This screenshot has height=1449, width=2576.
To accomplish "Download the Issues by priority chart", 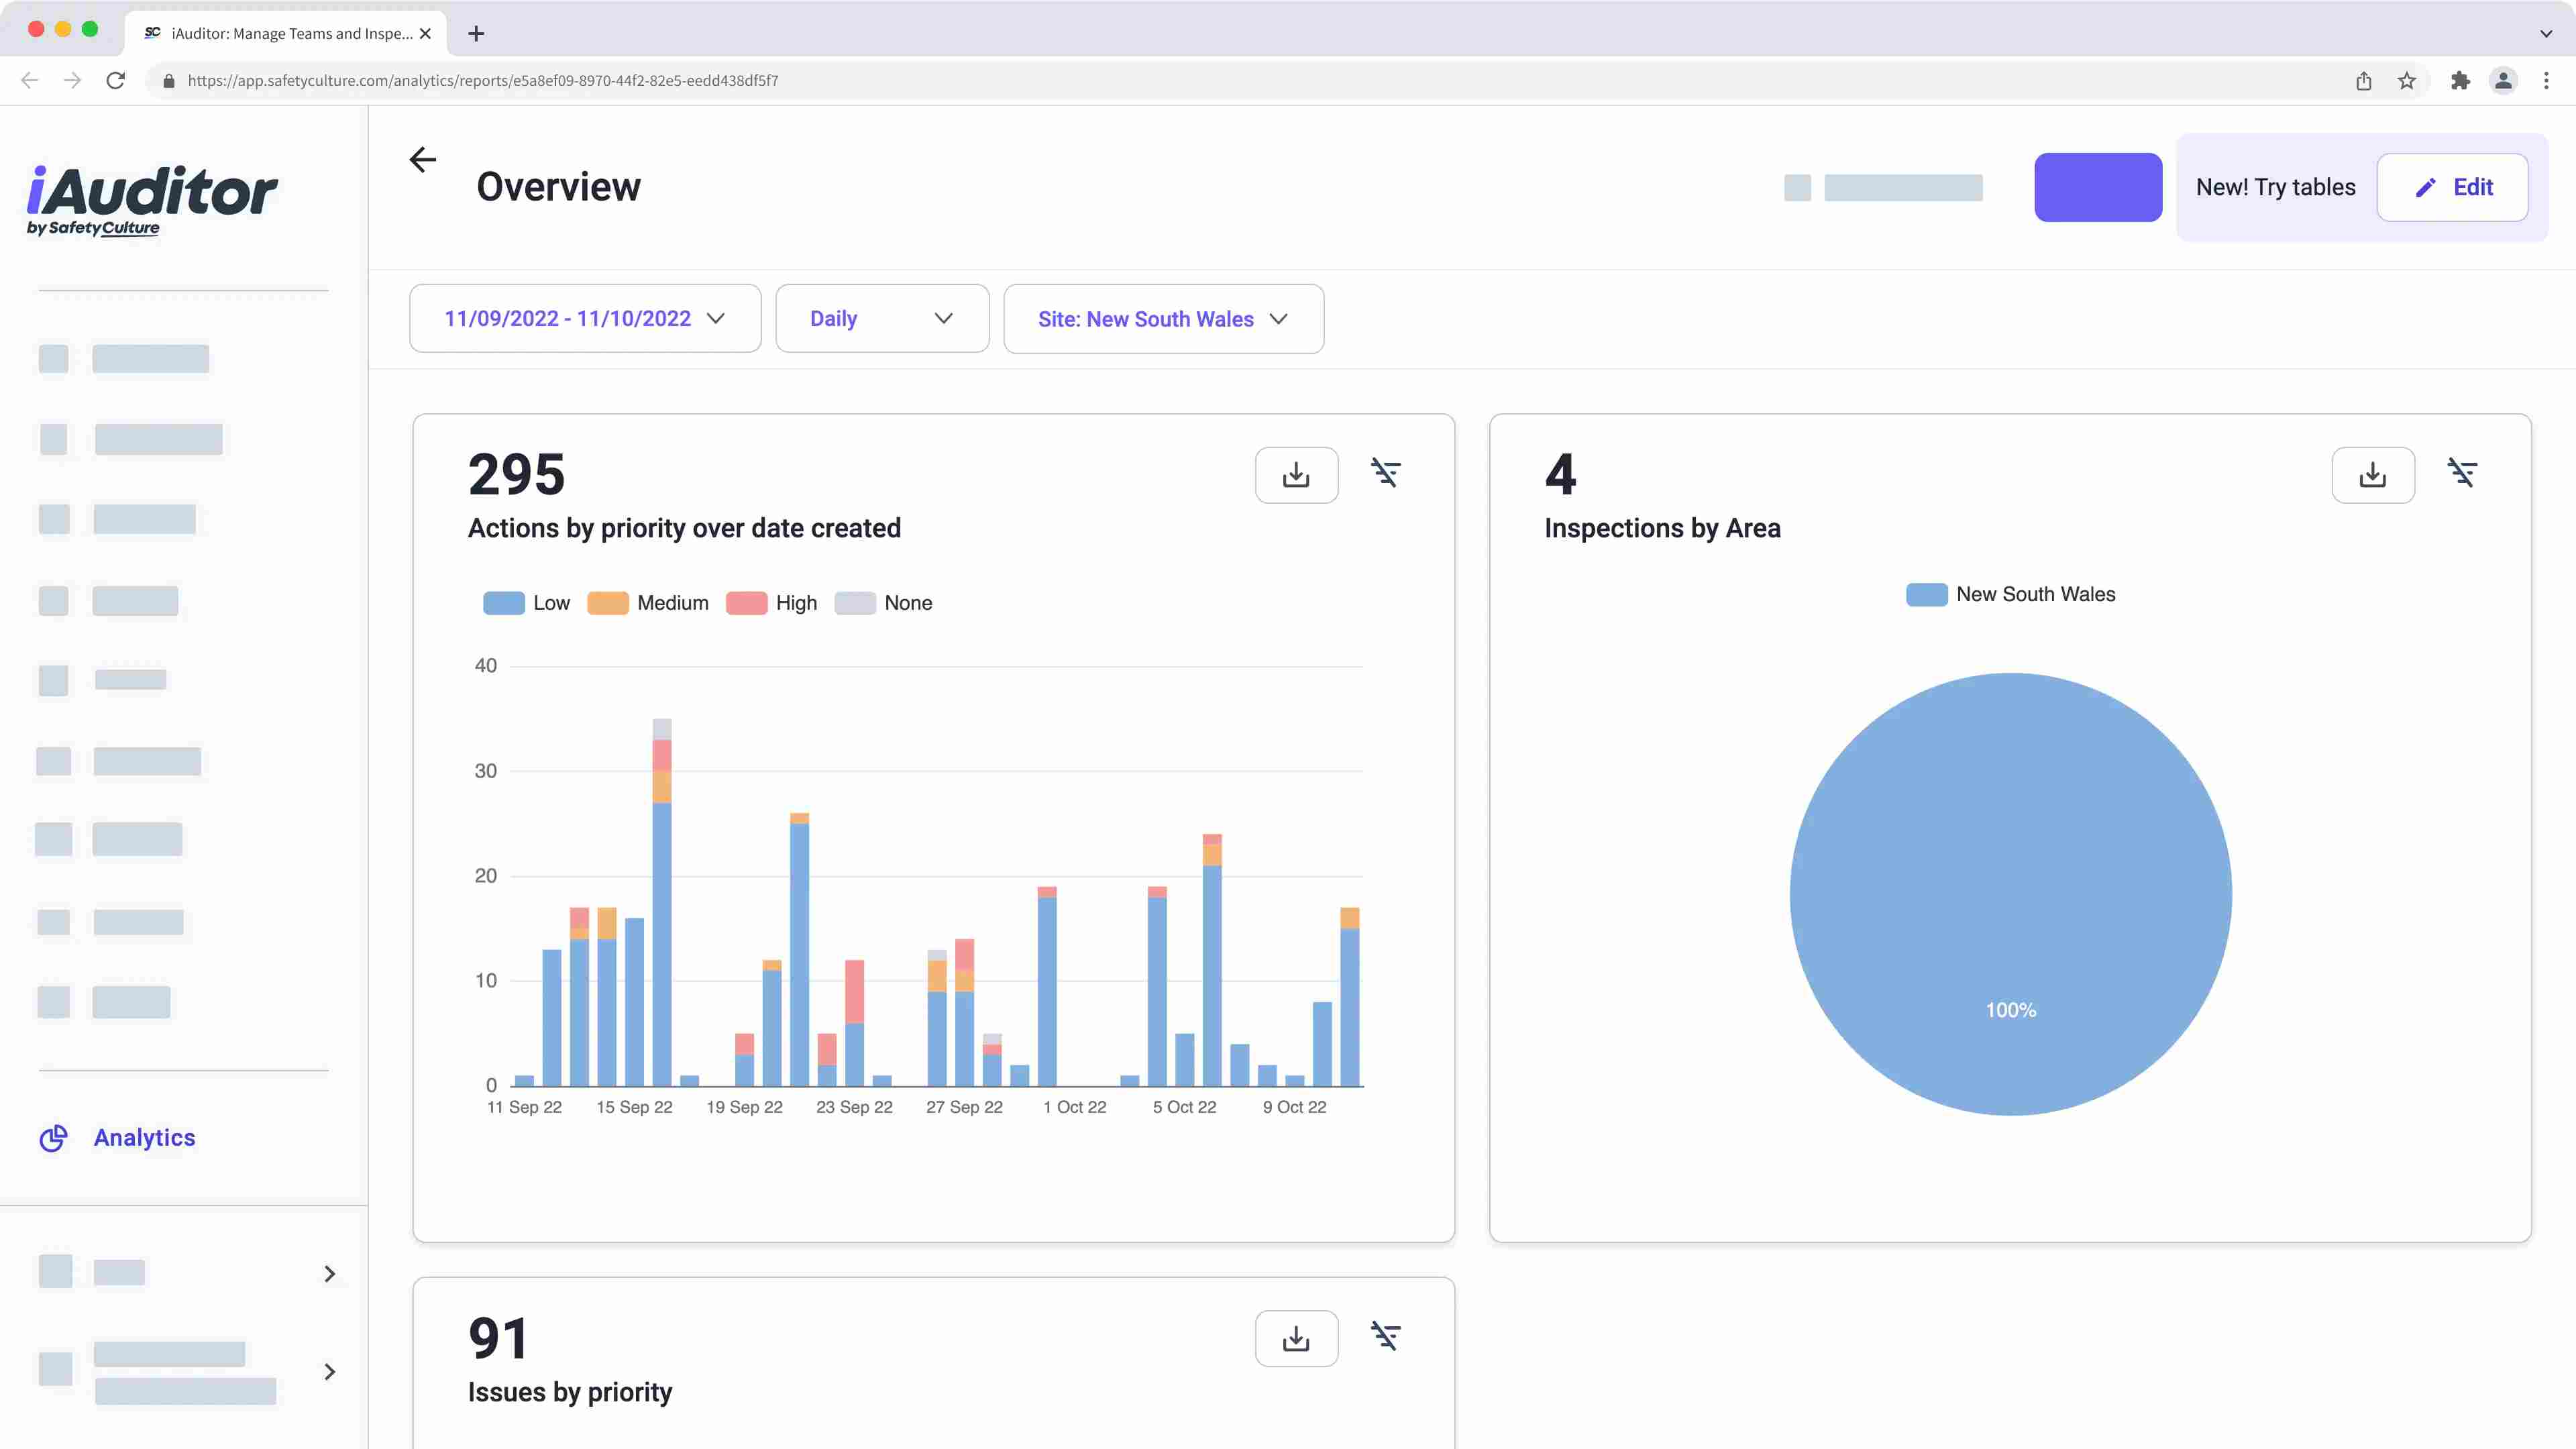I will pyautogui.click(x=1296, y=1338).
